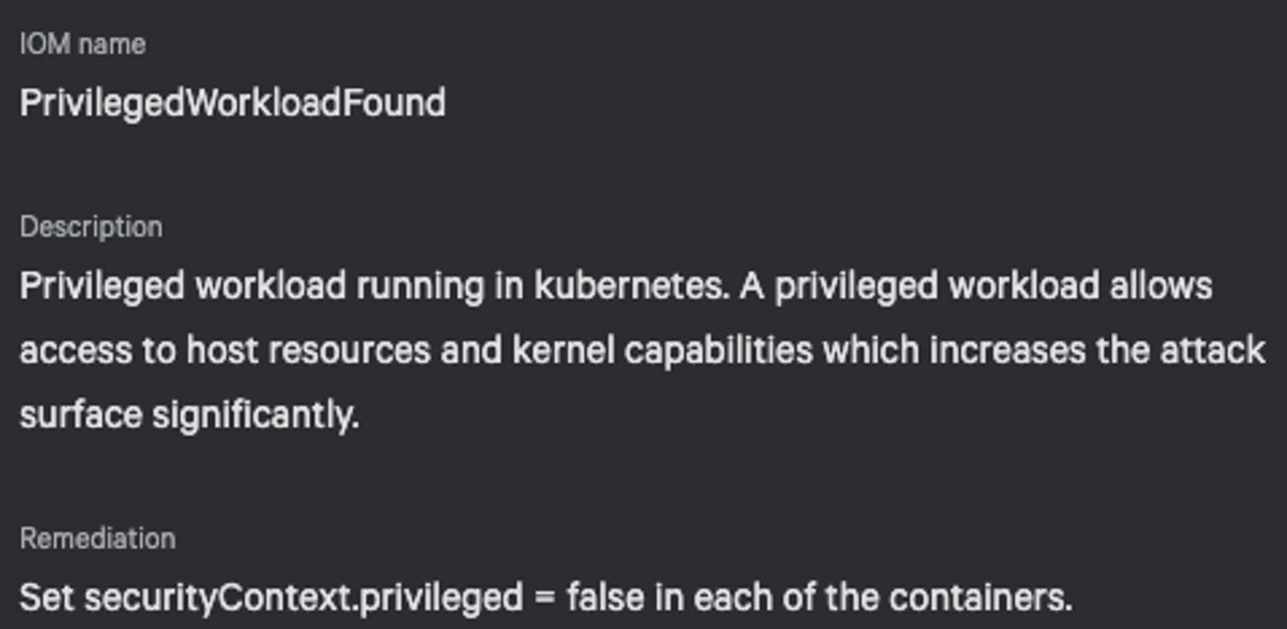Click the word "attack" in the description
This screenshot has height=629, width=1287.
click(1213, 351)
